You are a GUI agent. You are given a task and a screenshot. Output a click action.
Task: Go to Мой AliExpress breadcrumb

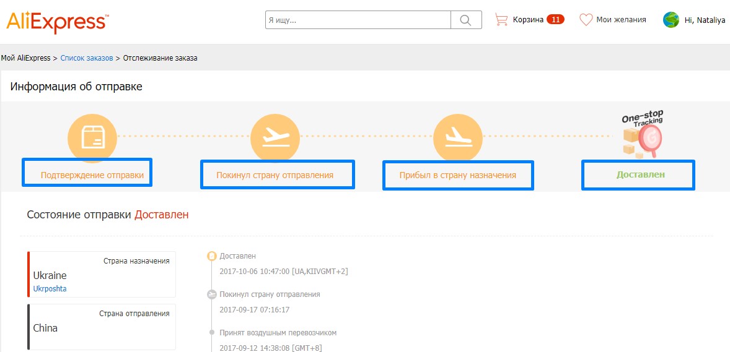pos(25,58)
